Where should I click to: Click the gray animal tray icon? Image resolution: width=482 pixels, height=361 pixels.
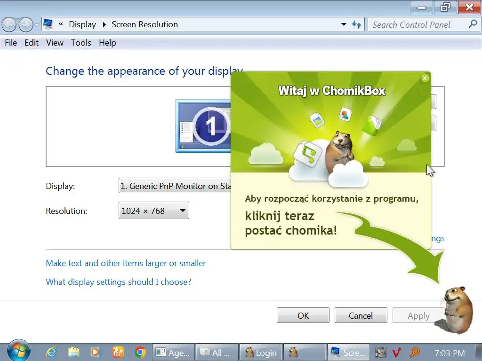[380, 353]
